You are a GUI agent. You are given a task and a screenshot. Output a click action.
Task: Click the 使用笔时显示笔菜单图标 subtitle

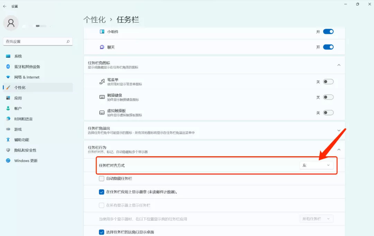click(x=125, y=84)
